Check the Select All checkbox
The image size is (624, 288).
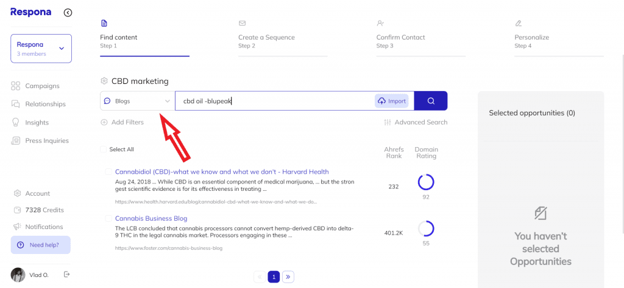pyautogui.click(x=104, y=149)
